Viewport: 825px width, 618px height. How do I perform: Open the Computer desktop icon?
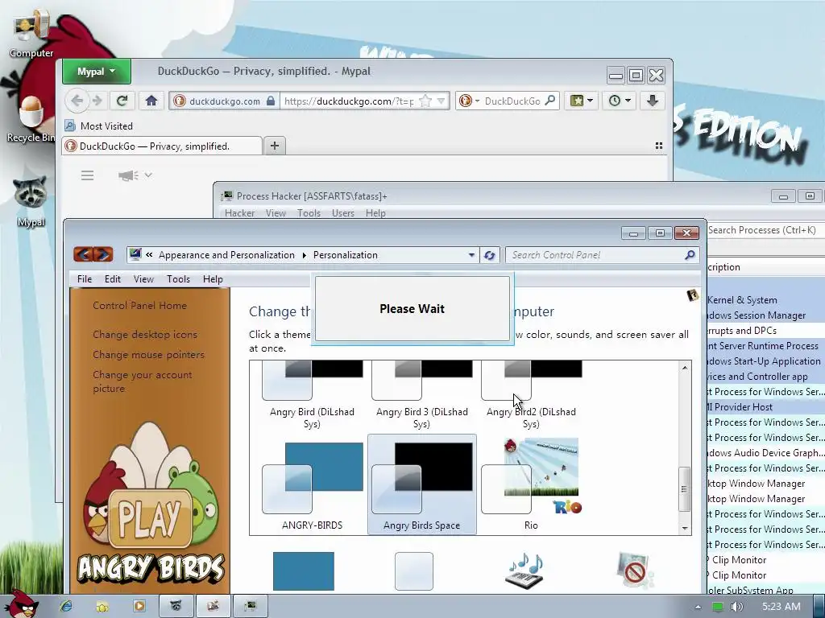pos(31,35)
